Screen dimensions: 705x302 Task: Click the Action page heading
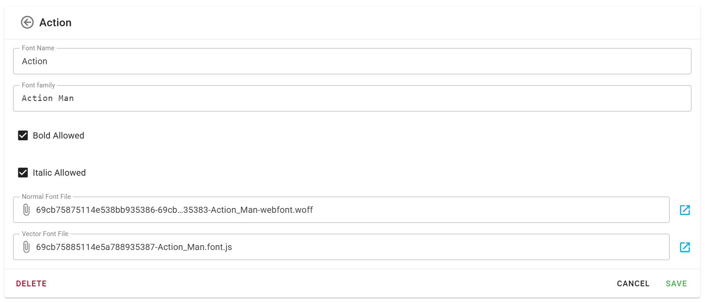point(55,23)
